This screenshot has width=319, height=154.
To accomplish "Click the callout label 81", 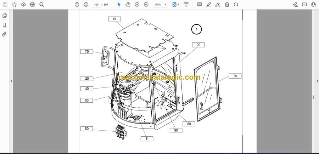I will coord(114,19).
